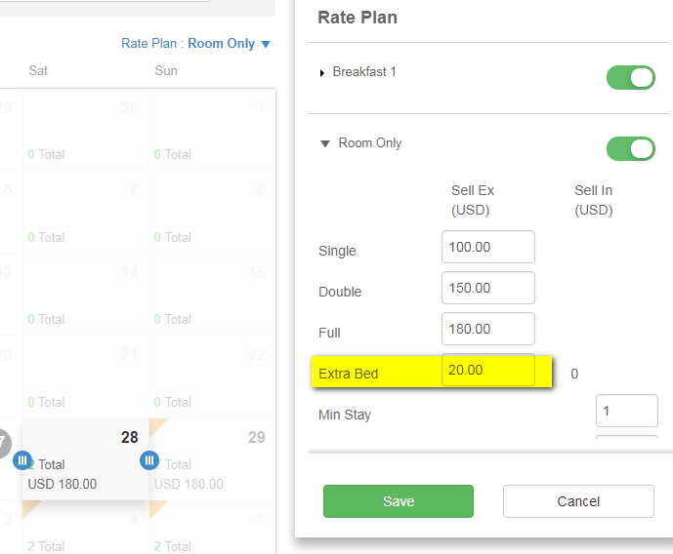Click right blue handle on day 28
The height and width of the screenshot is (554, 673).
(x=149, y=460)
